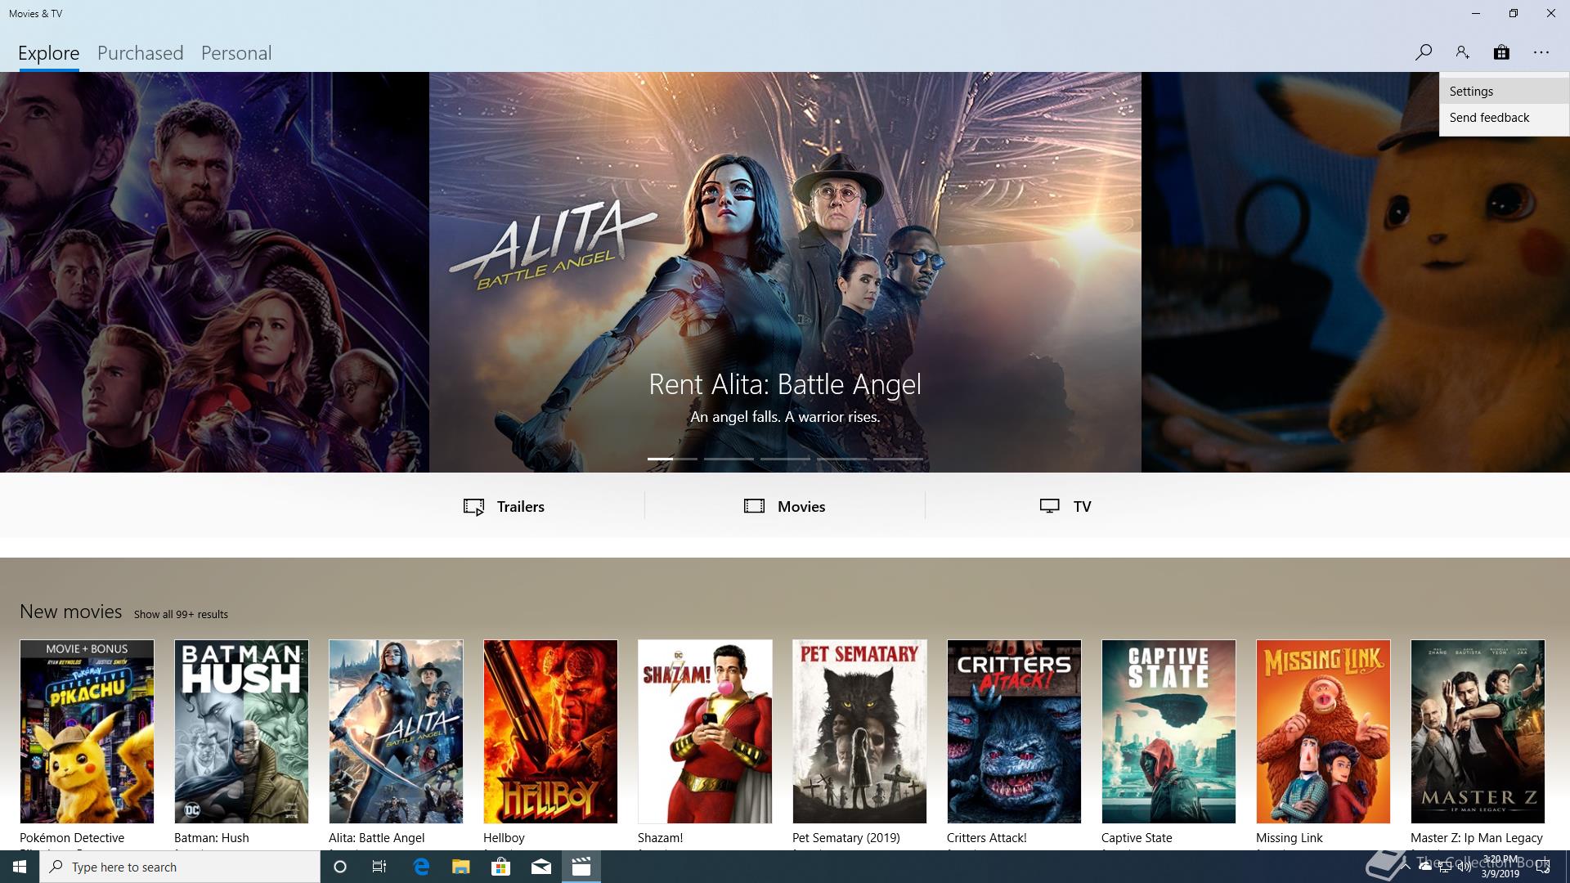
Task: Click the Trailers screen icon
Action: [x=473, y=507]
